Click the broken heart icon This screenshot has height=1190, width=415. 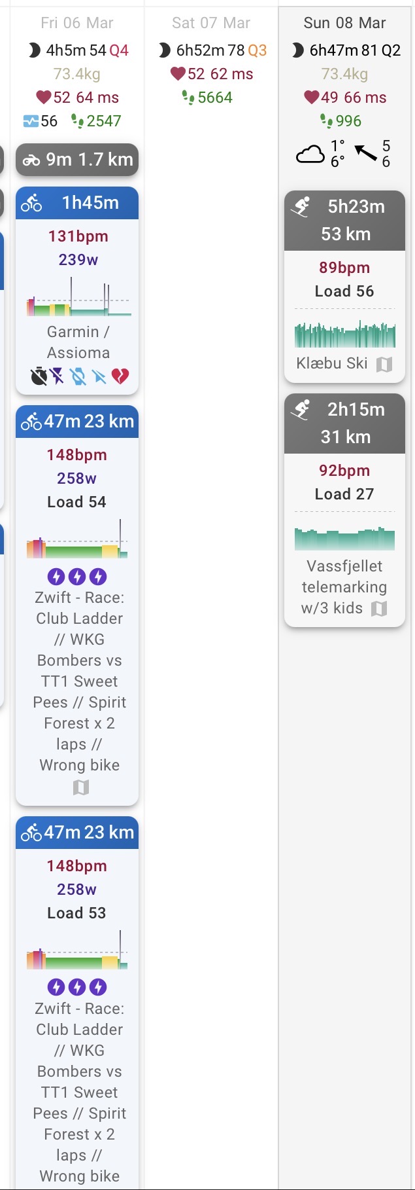point(120,376)
